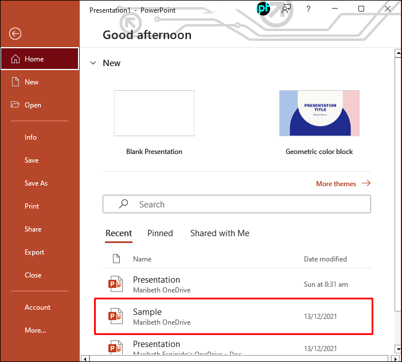Click the Blank Presentation label
Screen dimensions: 402x362
coord(154,152)
